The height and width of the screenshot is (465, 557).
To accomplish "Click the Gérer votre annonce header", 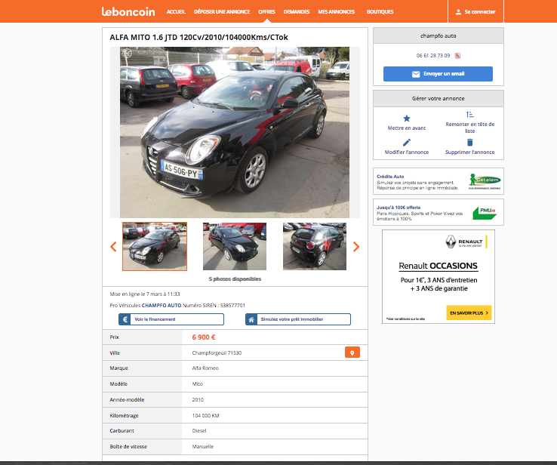I will [439, 98].
